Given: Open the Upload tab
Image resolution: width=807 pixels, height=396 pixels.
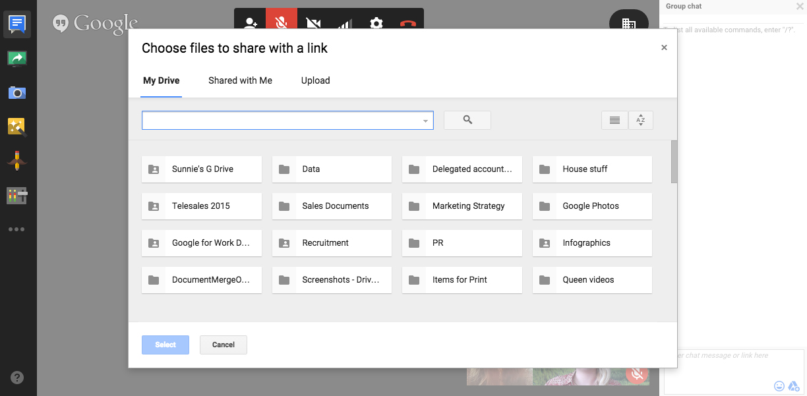Looking at the screenshot, I should tap(315, 80).
